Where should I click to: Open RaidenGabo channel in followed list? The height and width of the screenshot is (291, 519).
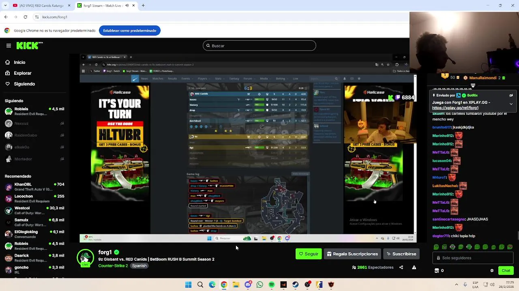(x=34, y=135)
